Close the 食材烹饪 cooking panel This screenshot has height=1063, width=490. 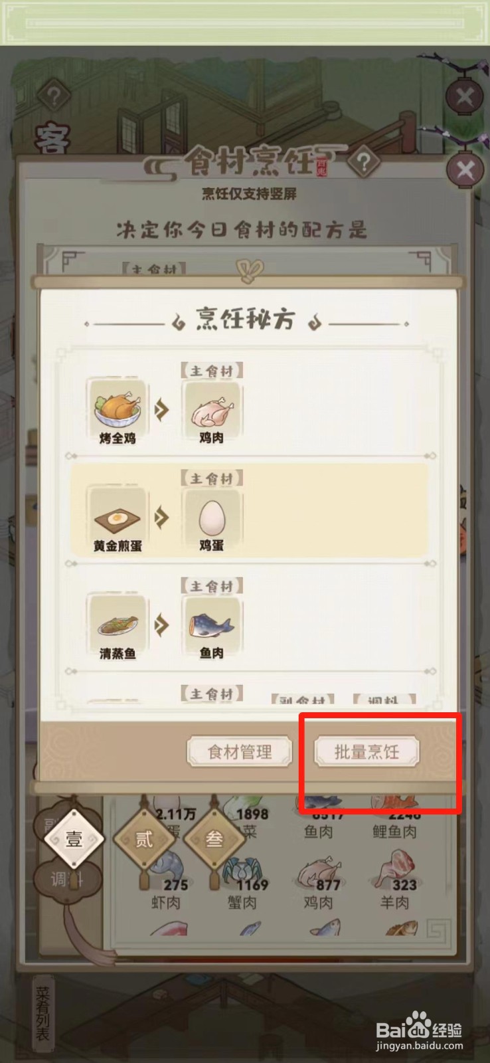tap(465, 170)
